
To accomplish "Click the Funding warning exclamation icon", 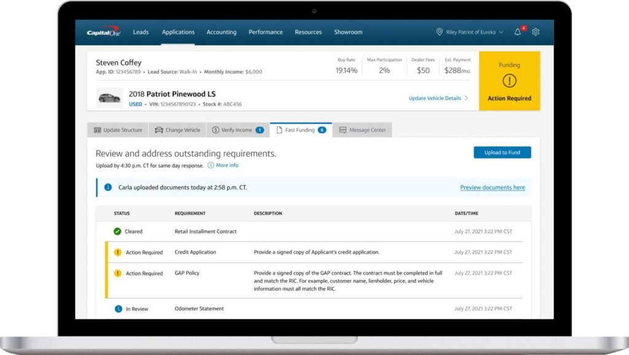I will point(509,81).
